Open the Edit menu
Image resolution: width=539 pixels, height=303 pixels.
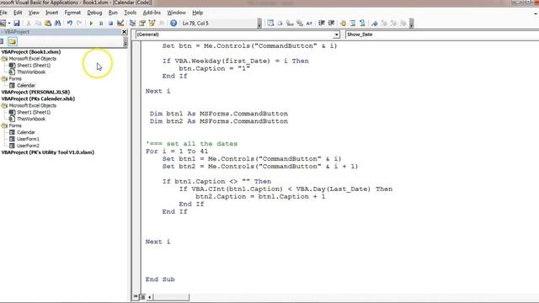18,13
